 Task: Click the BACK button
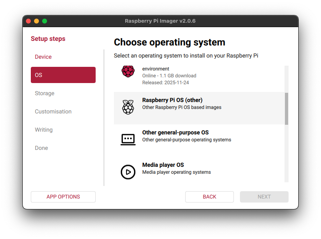[x=210, y=197]
